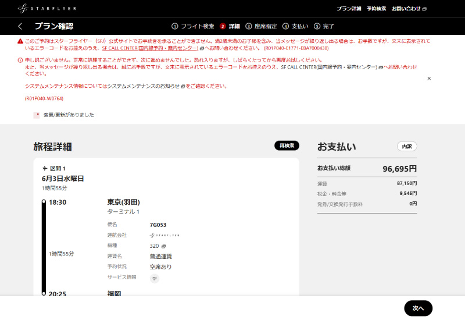Click the red warning triangle icon

click(x=20, y=41)
